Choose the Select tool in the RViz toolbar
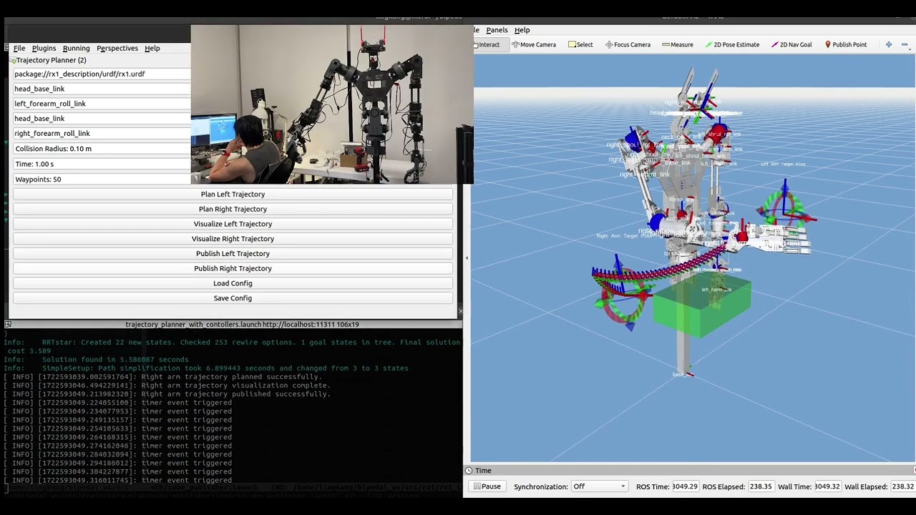Image resolution: width=916 pixels, height=515 pixels. [x=580, y=44]
